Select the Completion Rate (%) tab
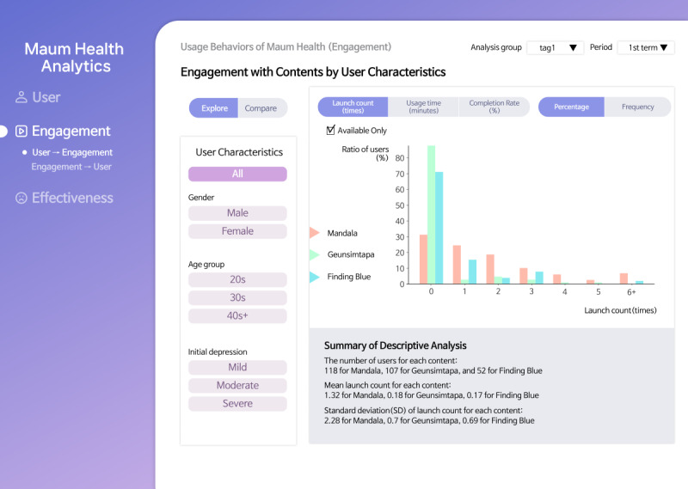The height and width of the screenshot is (489, 688). click(x=494, y=107)
